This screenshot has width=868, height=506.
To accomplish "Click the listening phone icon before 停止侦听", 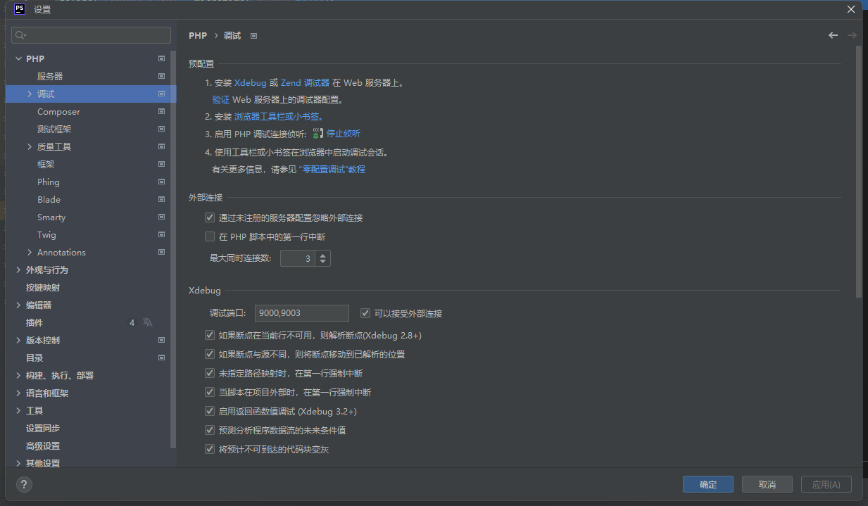I will (x=317, y=134).
